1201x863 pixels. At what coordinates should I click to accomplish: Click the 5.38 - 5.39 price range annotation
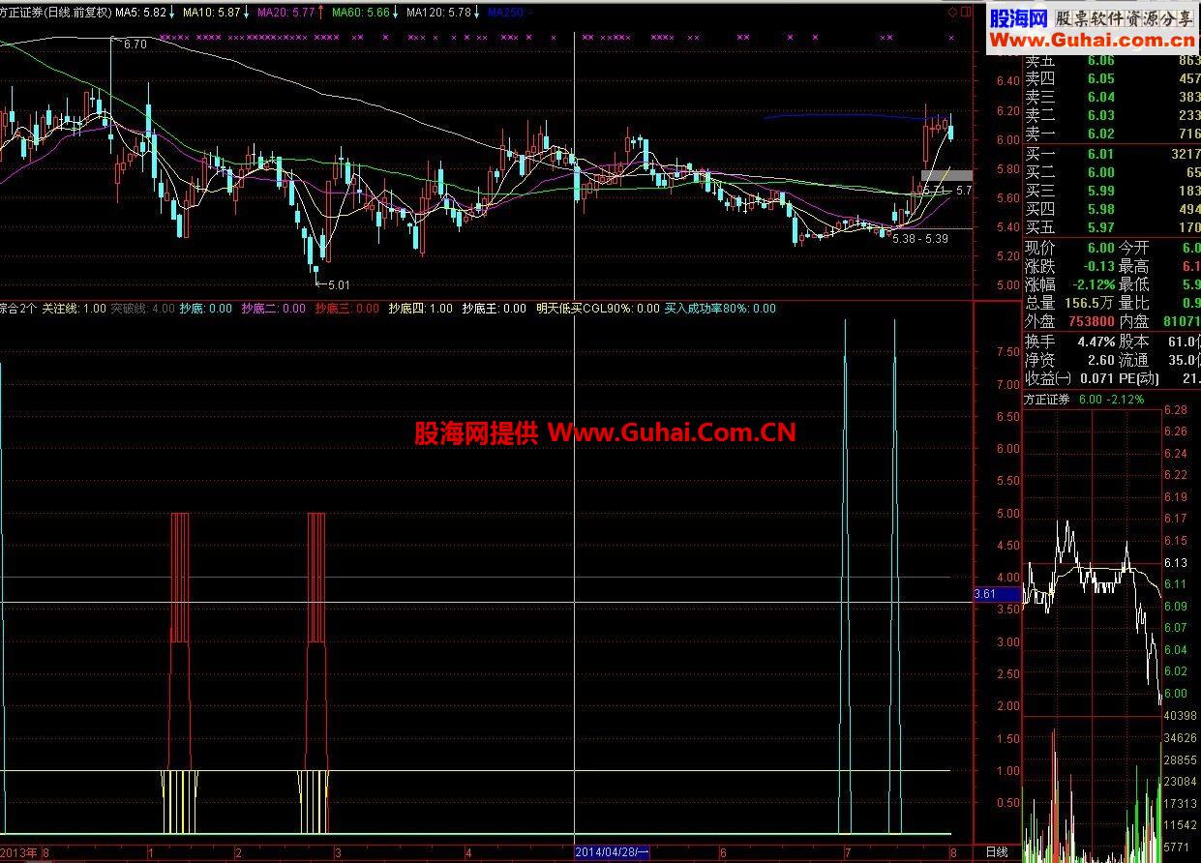coord(919,238)
